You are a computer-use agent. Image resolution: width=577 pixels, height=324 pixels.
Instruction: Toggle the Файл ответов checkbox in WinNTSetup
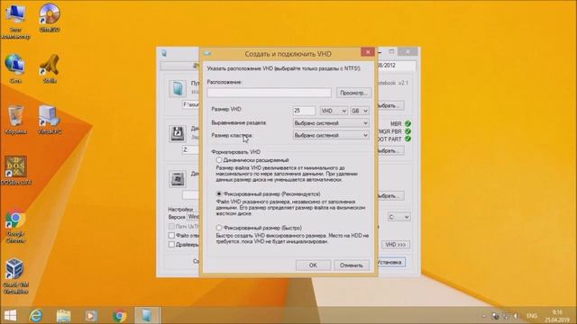point(171,235)
